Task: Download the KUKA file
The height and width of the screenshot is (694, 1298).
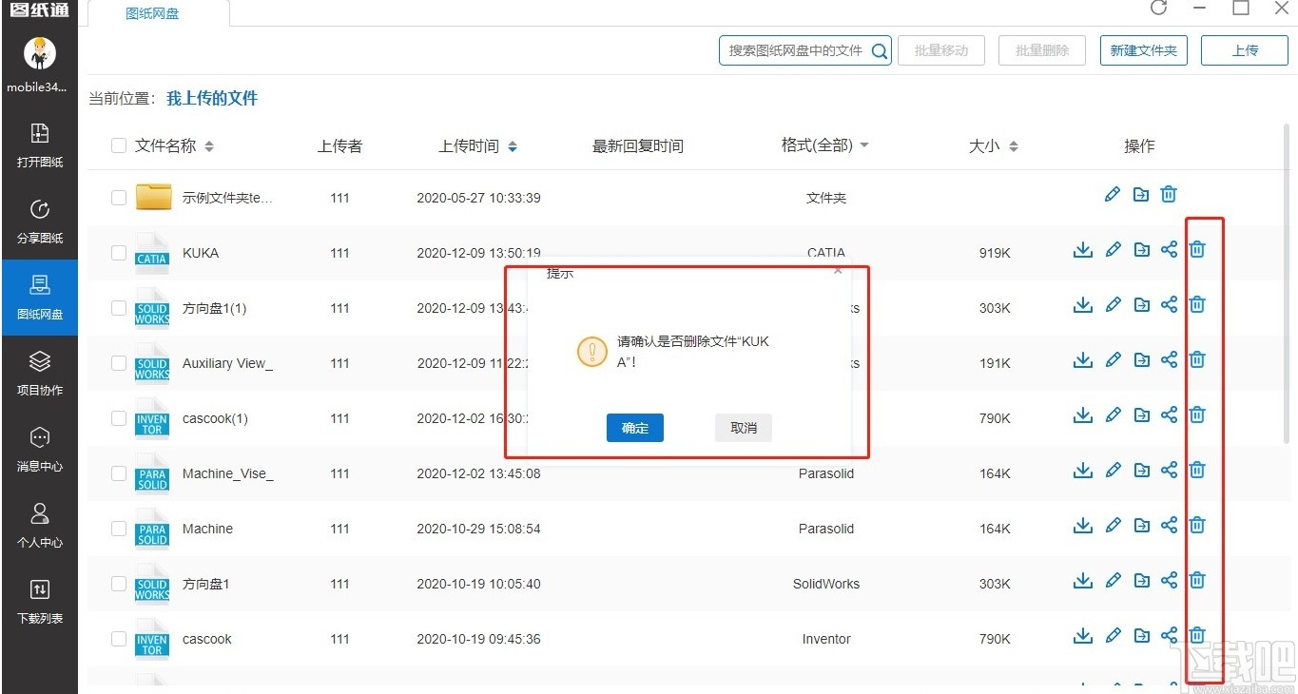Action: click(x=1082, y=249)
